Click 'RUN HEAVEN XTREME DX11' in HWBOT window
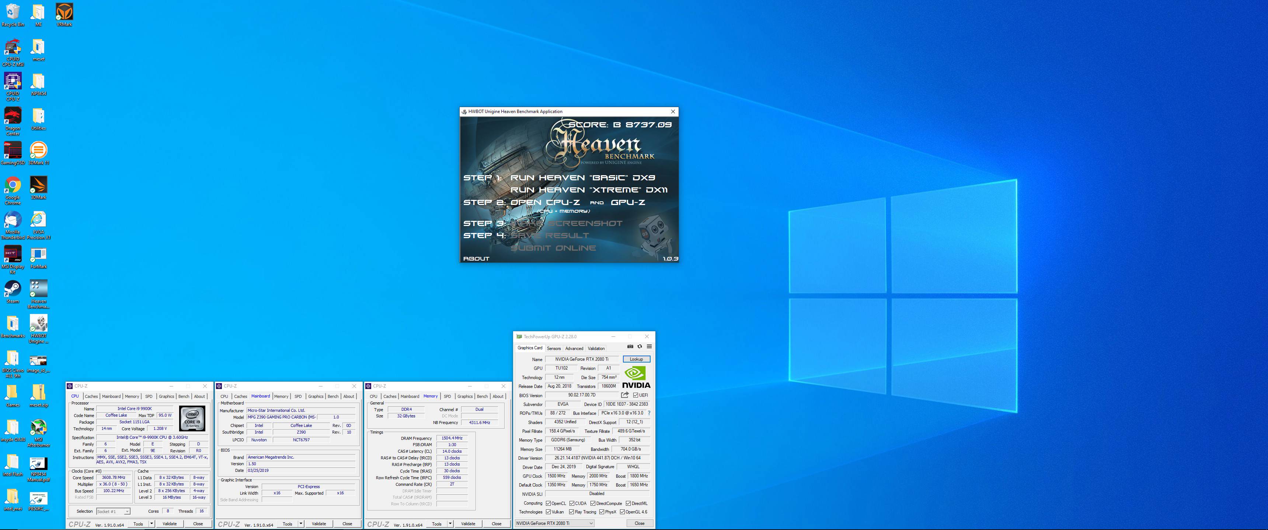 pos(589,190)
